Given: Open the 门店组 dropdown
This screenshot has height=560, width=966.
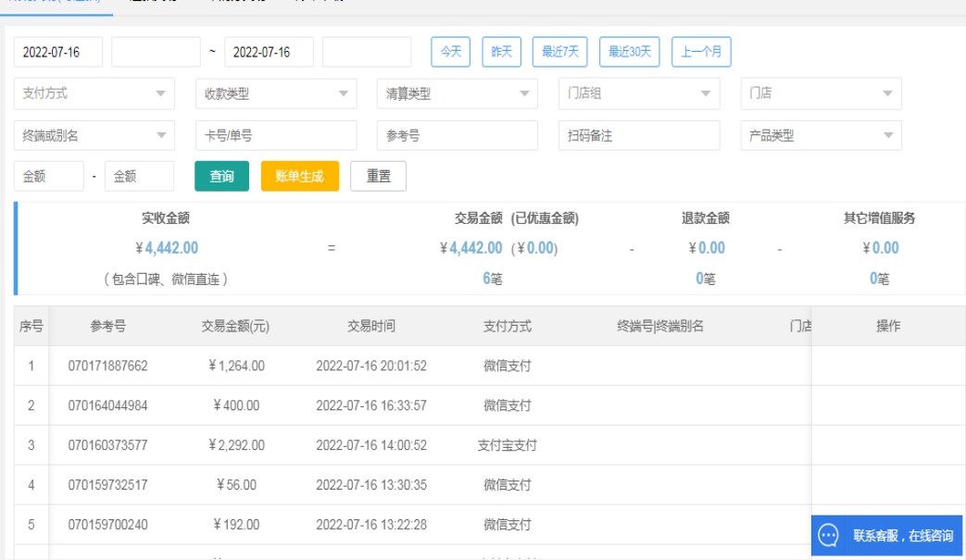Looking at the screenshot, I should (639, 93).
